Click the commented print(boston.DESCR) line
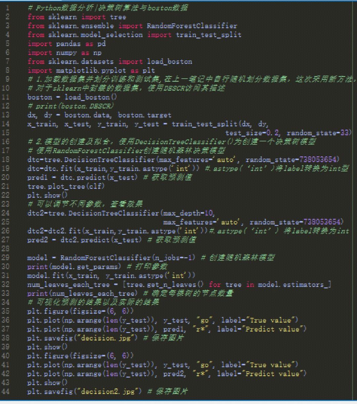The image size is (357, 404). click(x=71, y=106)
